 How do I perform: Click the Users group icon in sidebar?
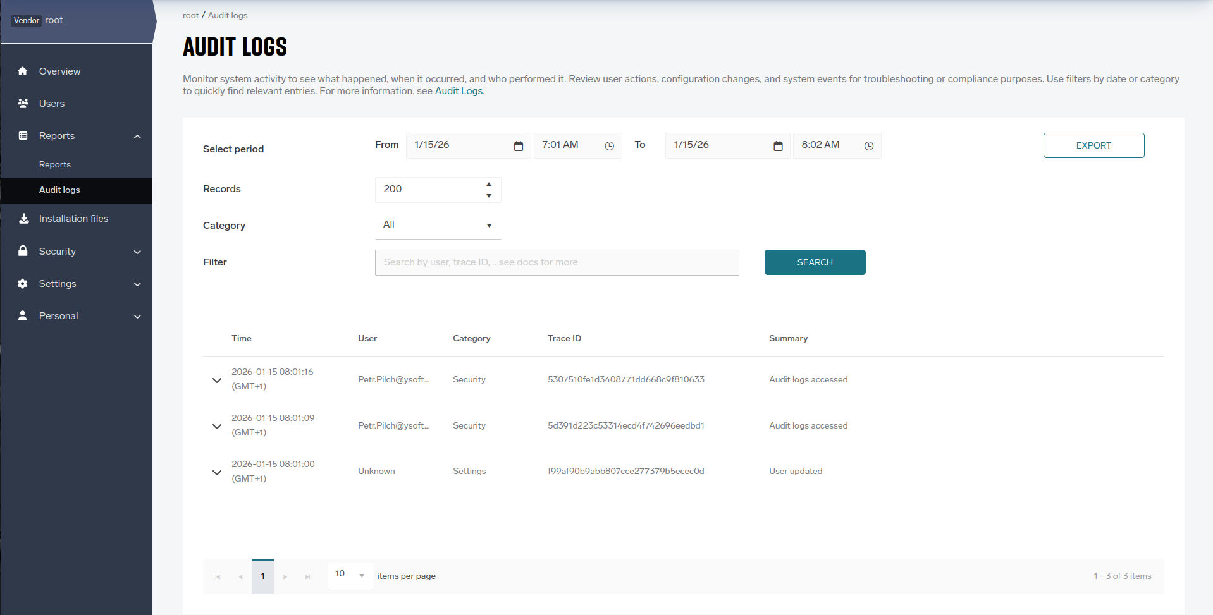(x=23, y=104)
